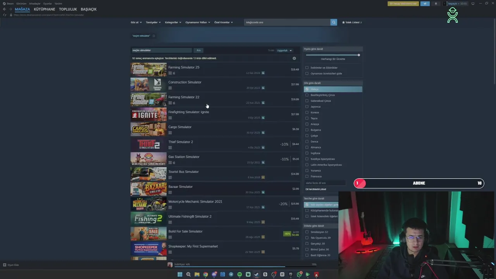Open Telegram from the taskbar
Screen dimensions: 496x279
[231, 274]
